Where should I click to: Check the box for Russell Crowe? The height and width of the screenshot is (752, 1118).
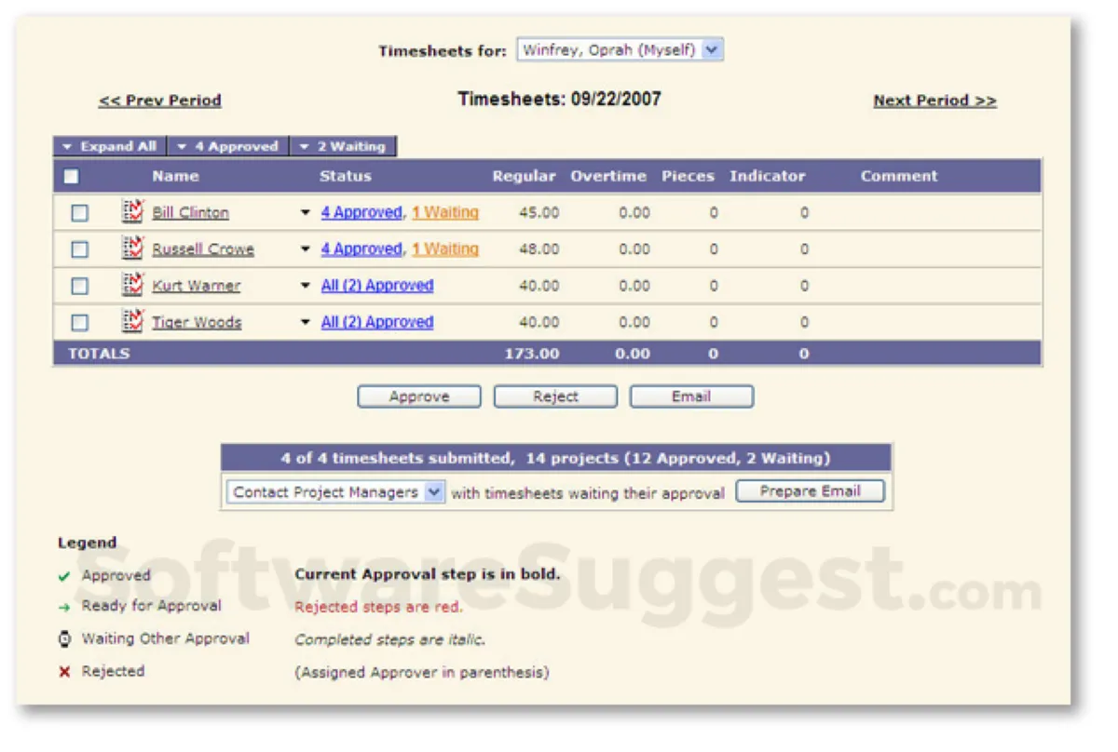click(80, 248)
